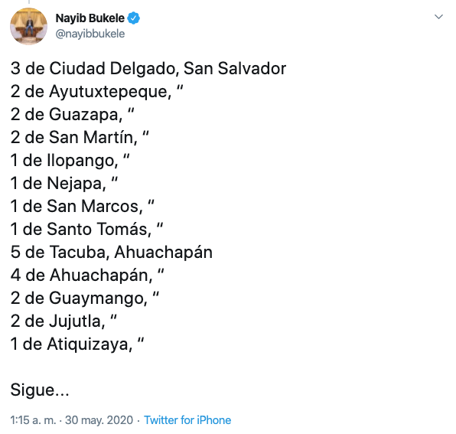Click the 2 de Guaymango line
456x434 pixels.
pyautogui.click(x=85, y=299)
